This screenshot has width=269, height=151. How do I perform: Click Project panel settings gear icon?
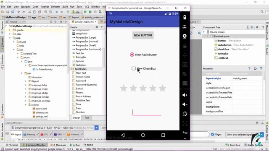pyautogui.click(x=61, y=22)
